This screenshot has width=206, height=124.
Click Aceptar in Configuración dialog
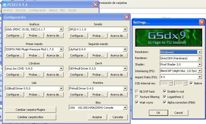pos(97,117)
